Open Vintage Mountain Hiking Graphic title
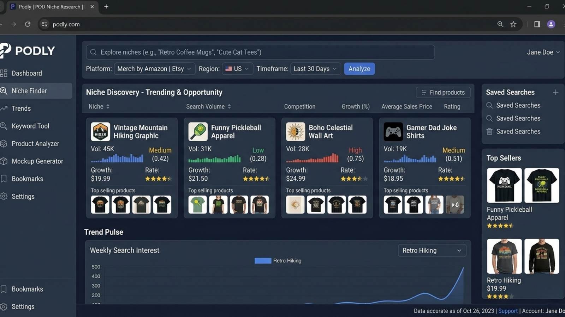565x317 pixels. tap(141, 132)
